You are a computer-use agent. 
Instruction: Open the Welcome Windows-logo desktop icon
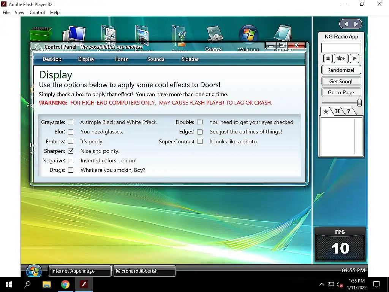click(x=248, y=34)
